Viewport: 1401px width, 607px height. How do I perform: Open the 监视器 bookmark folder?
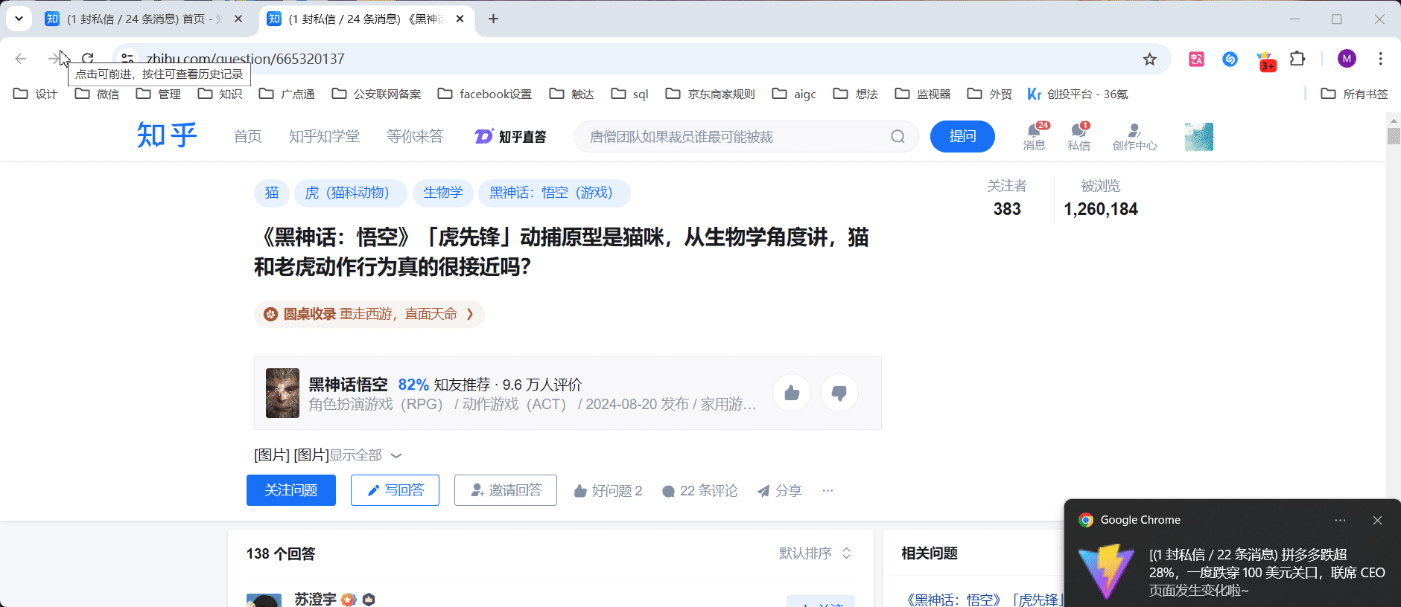coord(923,94)
